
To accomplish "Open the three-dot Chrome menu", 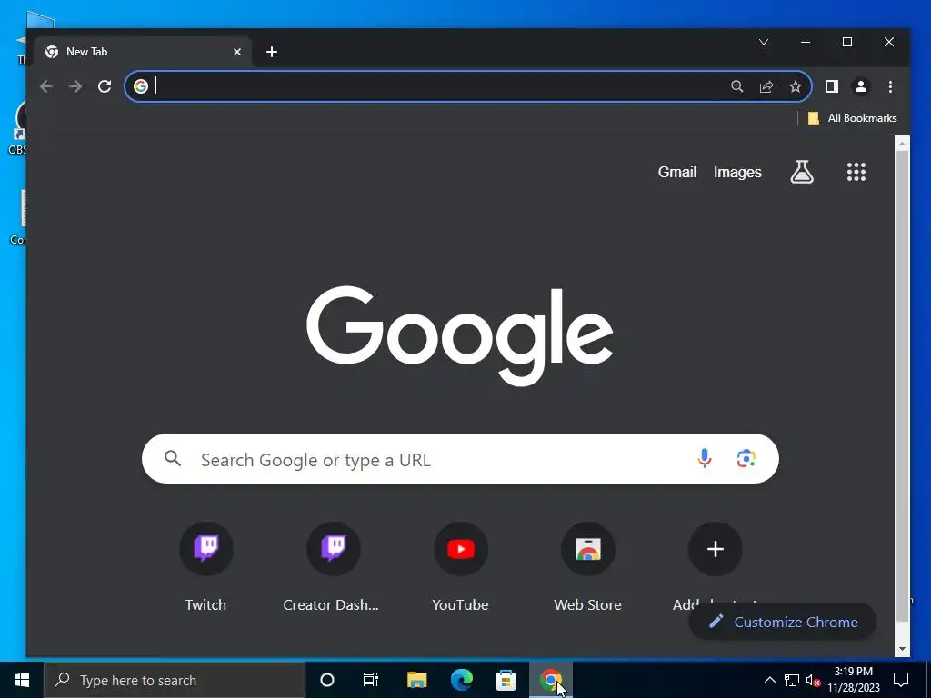I will 890,86.
